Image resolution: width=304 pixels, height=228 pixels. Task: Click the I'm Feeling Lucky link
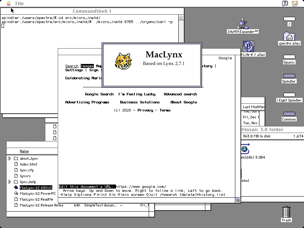137,94
